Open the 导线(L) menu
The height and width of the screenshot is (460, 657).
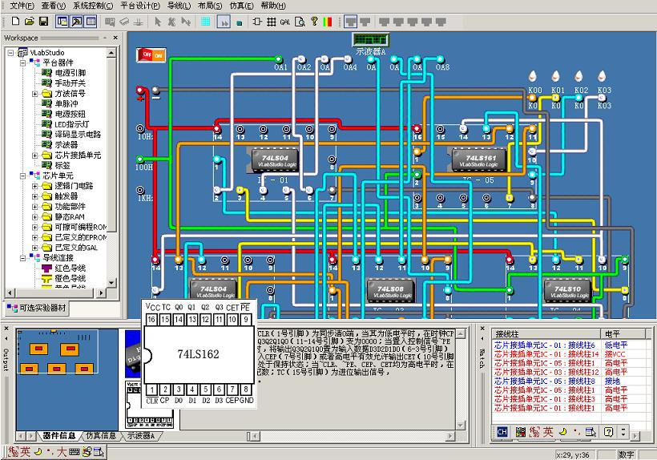click(179, 6)
